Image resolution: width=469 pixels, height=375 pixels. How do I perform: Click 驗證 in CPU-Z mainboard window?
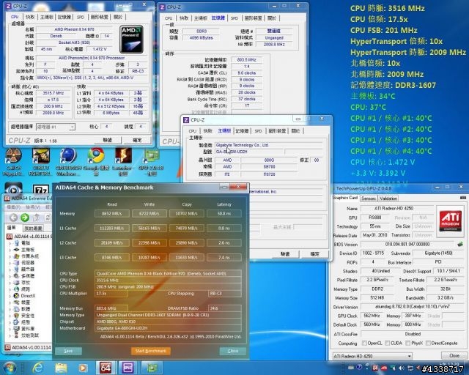point(285,254)
